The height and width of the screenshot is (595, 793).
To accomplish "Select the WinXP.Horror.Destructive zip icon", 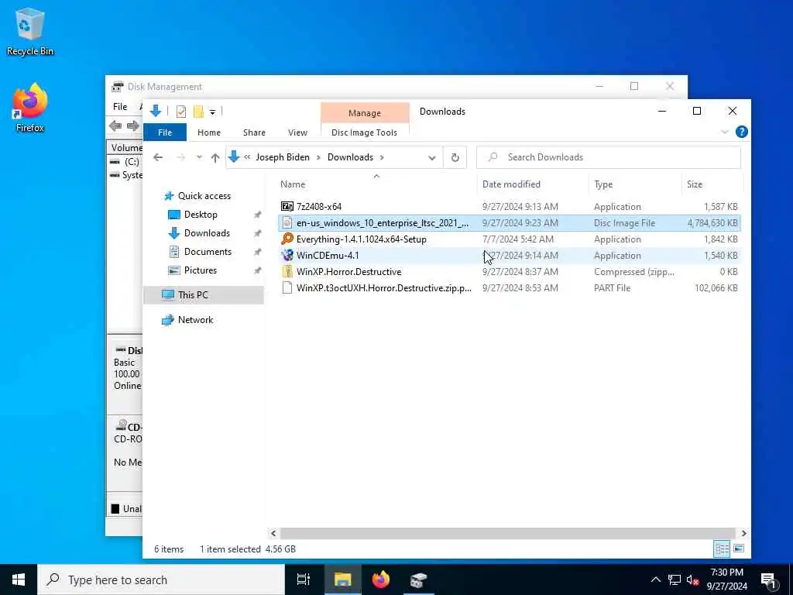I will coord(287,272).
